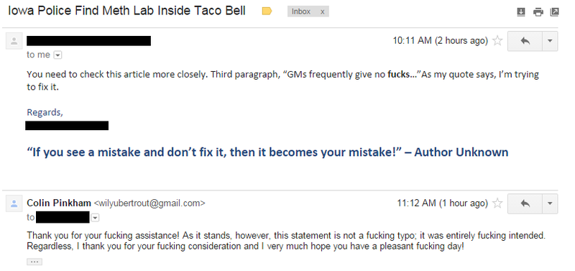The width and height of the screenshot is (575, 271).
Task: Expand recipient details in the second message
Action: point(95,218)
